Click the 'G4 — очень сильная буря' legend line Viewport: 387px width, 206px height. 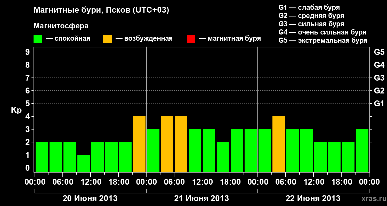click(x=322, y=32)
